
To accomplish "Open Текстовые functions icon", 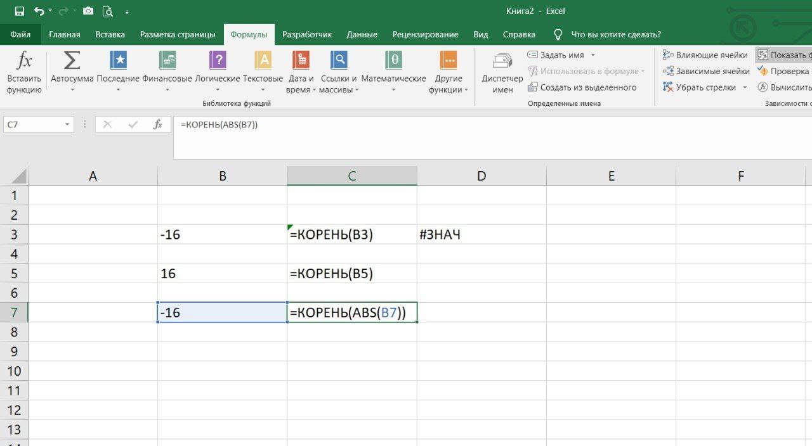I will pos(263,61).
